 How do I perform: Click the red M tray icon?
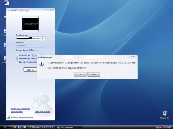tap(160, 127)
